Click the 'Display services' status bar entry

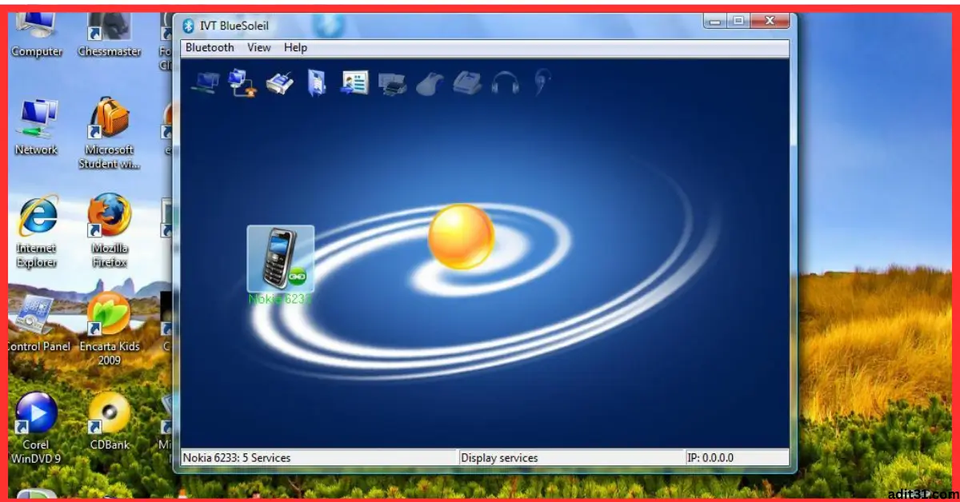coord(499,458)
